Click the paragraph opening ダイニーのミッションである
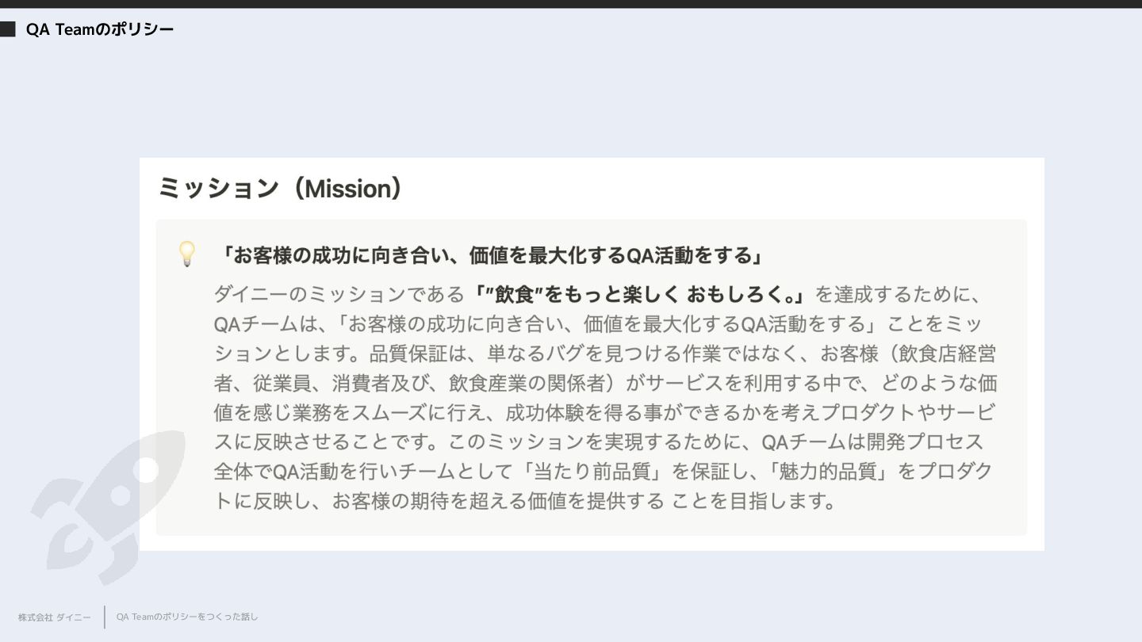 click(339, 295)
